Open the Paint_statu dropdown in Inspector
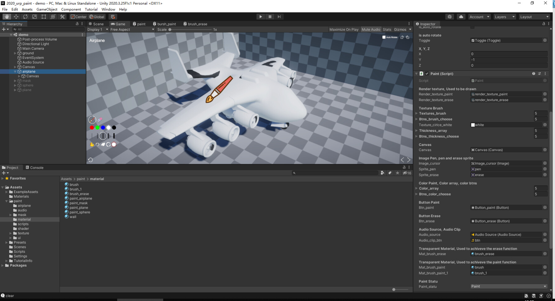This screenshot has height=301, width=555. [x=509, y=286]
